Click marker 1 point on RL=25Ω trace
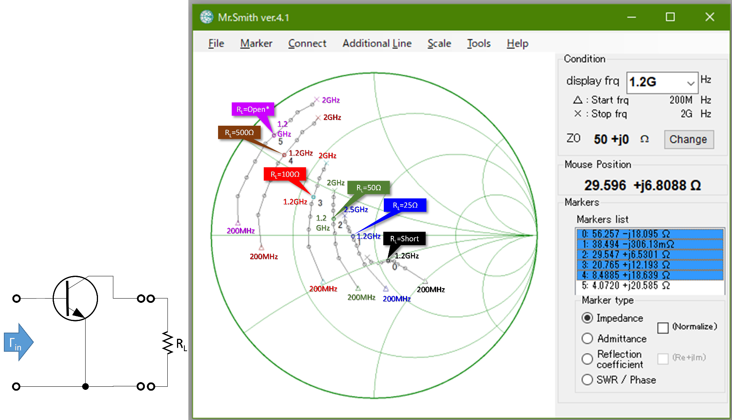732x420 pixels. [353, 236]
